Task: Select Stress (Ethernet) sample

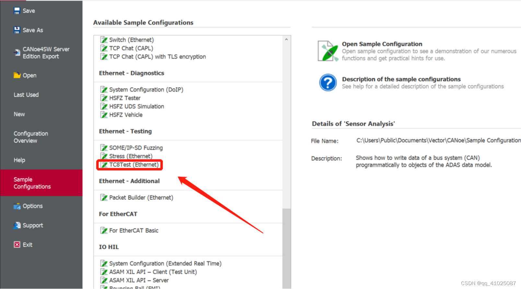Action: click(x=131, y=156)
